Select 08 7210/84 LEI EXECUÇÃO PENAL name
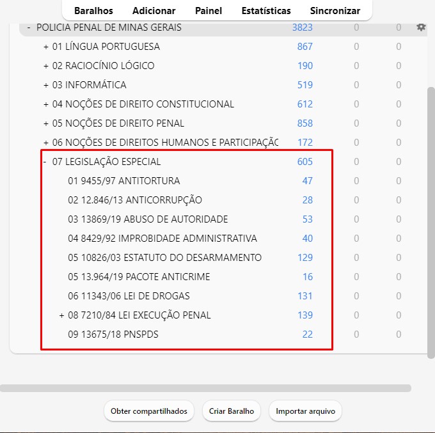The height and width of the screenshot is (433, 435). point(139,315)
